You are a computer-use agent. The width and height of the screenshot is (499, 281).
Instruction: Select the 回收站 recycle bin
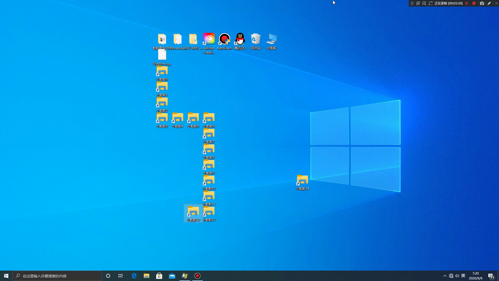(x=255, y=39)
